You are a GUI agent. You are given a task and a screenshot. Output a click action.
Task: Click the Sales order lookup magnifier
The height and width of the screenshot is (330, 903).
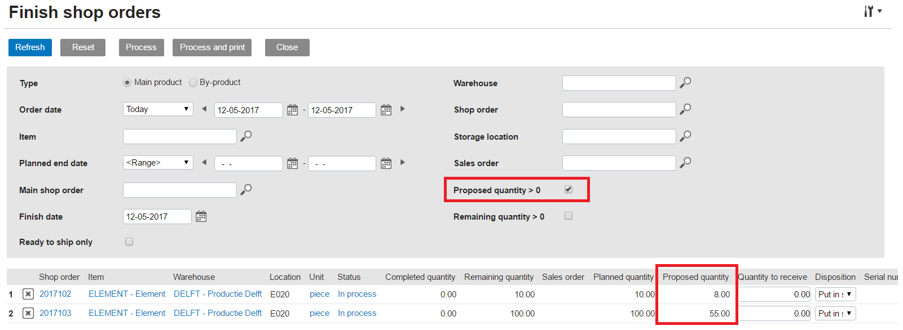click(685, 163)
